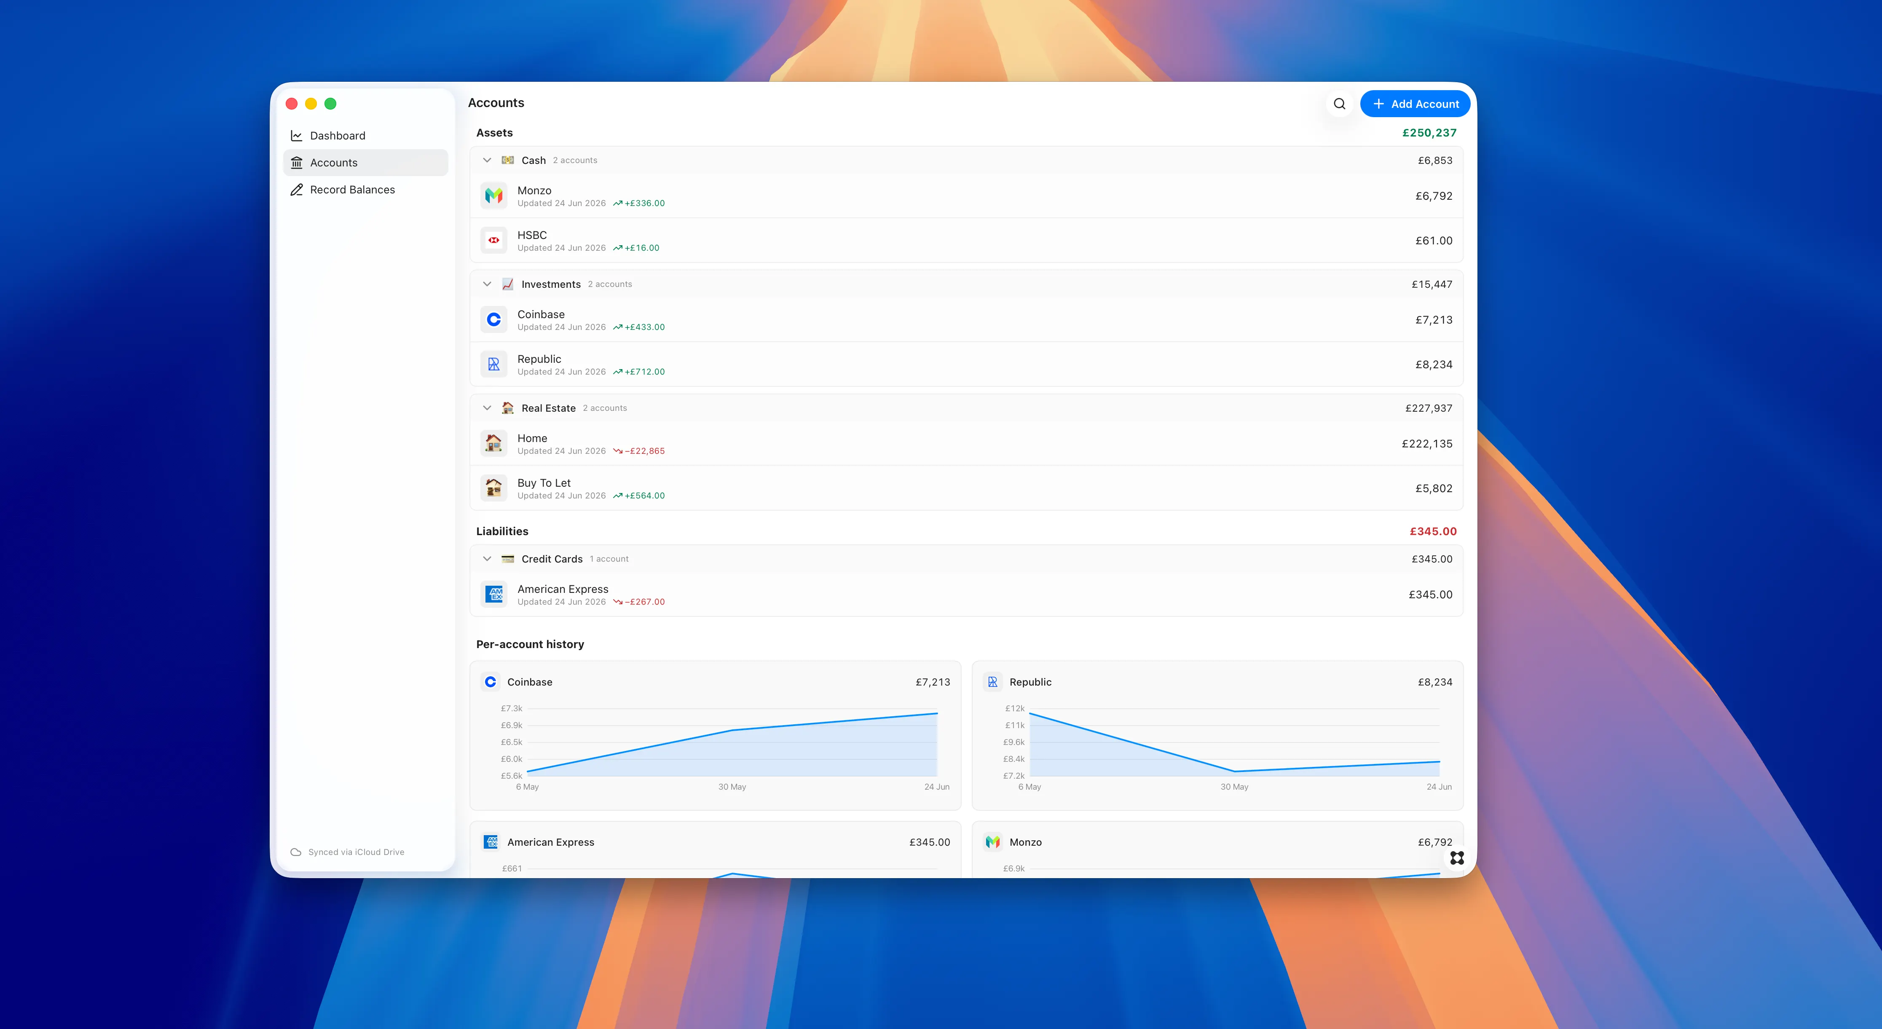Click American Express change −£267.00
The height and width of the screenshot is (1029, 1882).
point(639,602)
